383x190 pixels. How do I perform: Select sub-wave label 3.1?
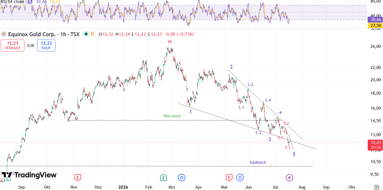tap(241, 107)
